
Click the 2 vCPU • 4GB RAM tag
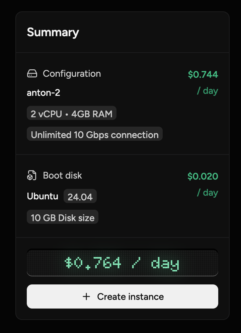pos(72,114)
